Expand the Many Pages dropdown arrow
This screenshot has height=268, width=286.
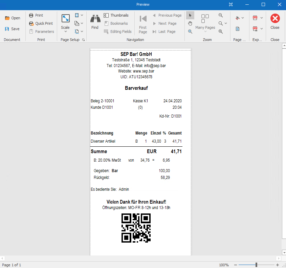(205, 32)
